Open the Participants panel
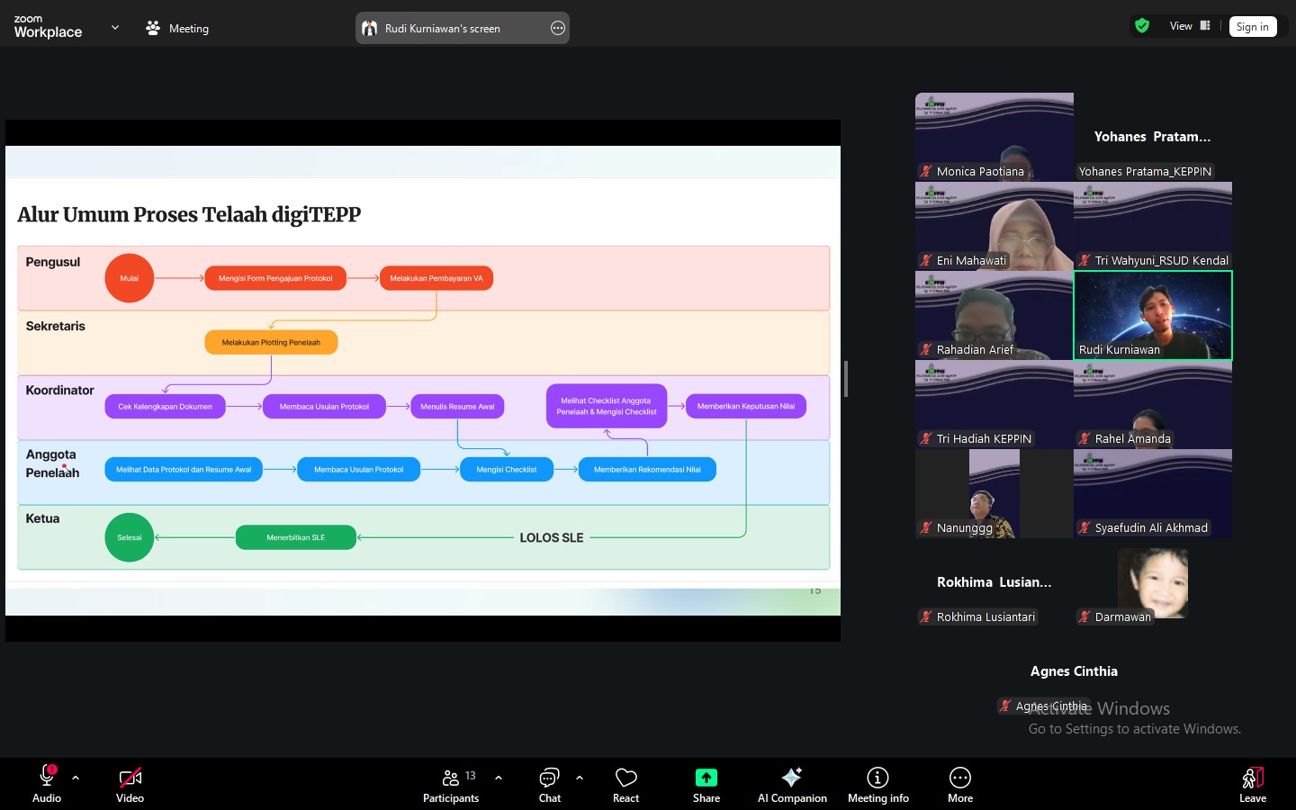 451,785
